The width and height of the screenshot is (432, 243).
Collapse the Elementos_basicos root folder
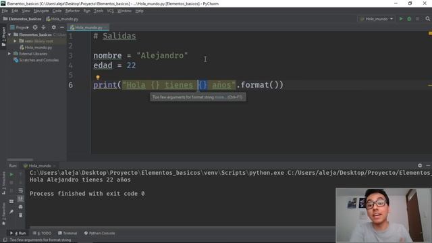(9, 34)
